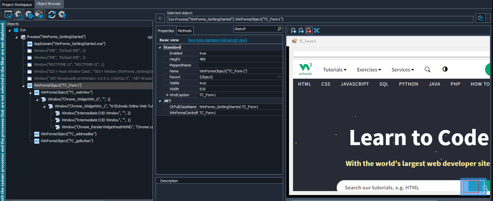Click the magnifier icon in the Search box
This screenshot has width=493, height=201.
[279, 30]
